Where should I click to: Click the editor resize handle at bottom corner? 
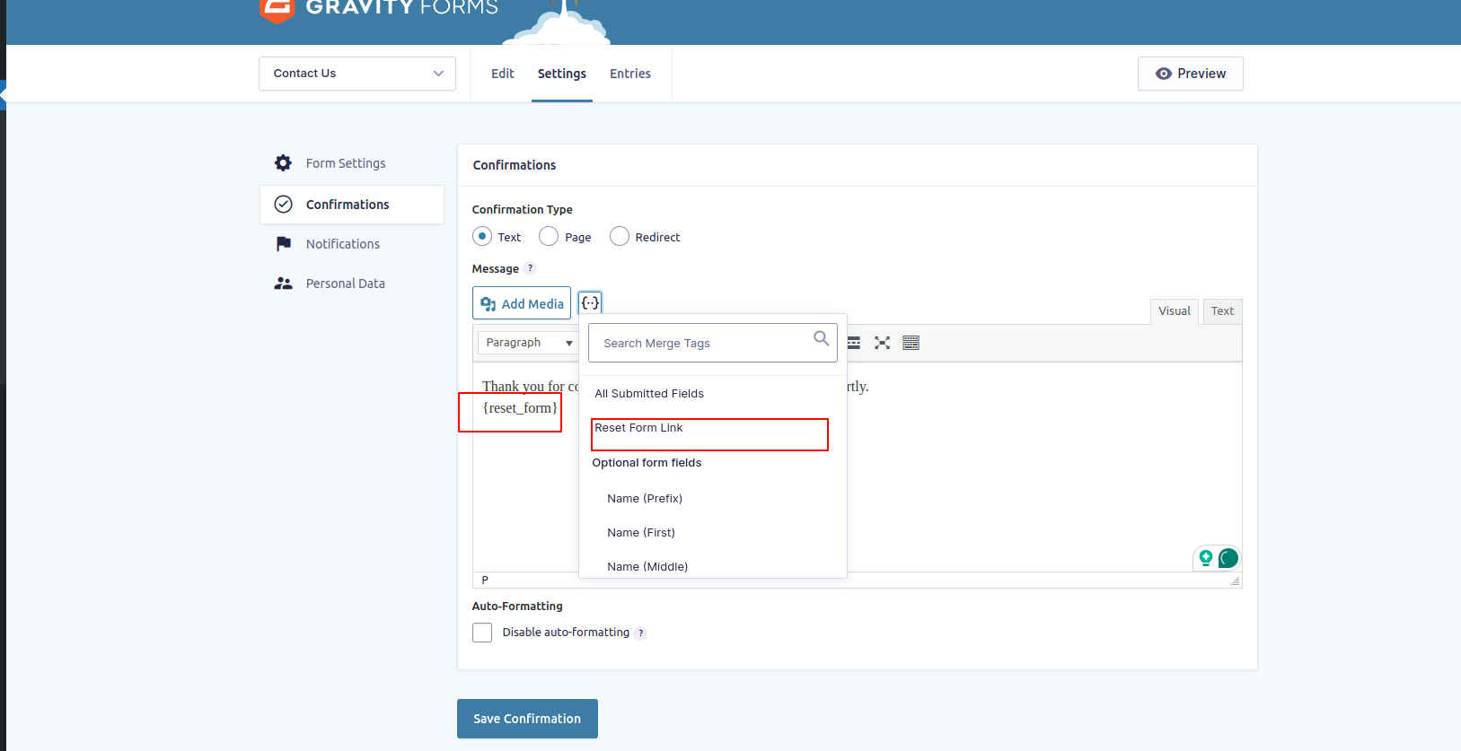coord(1235,581)
